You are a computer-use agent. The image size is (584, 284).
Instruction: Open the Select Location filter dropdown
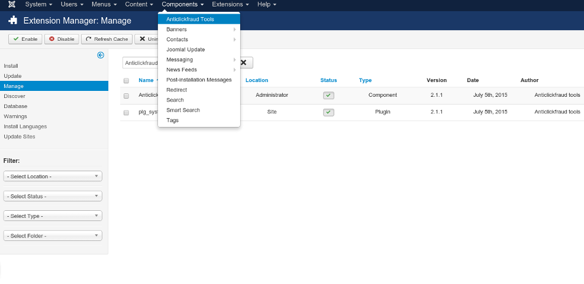point(53,177)
